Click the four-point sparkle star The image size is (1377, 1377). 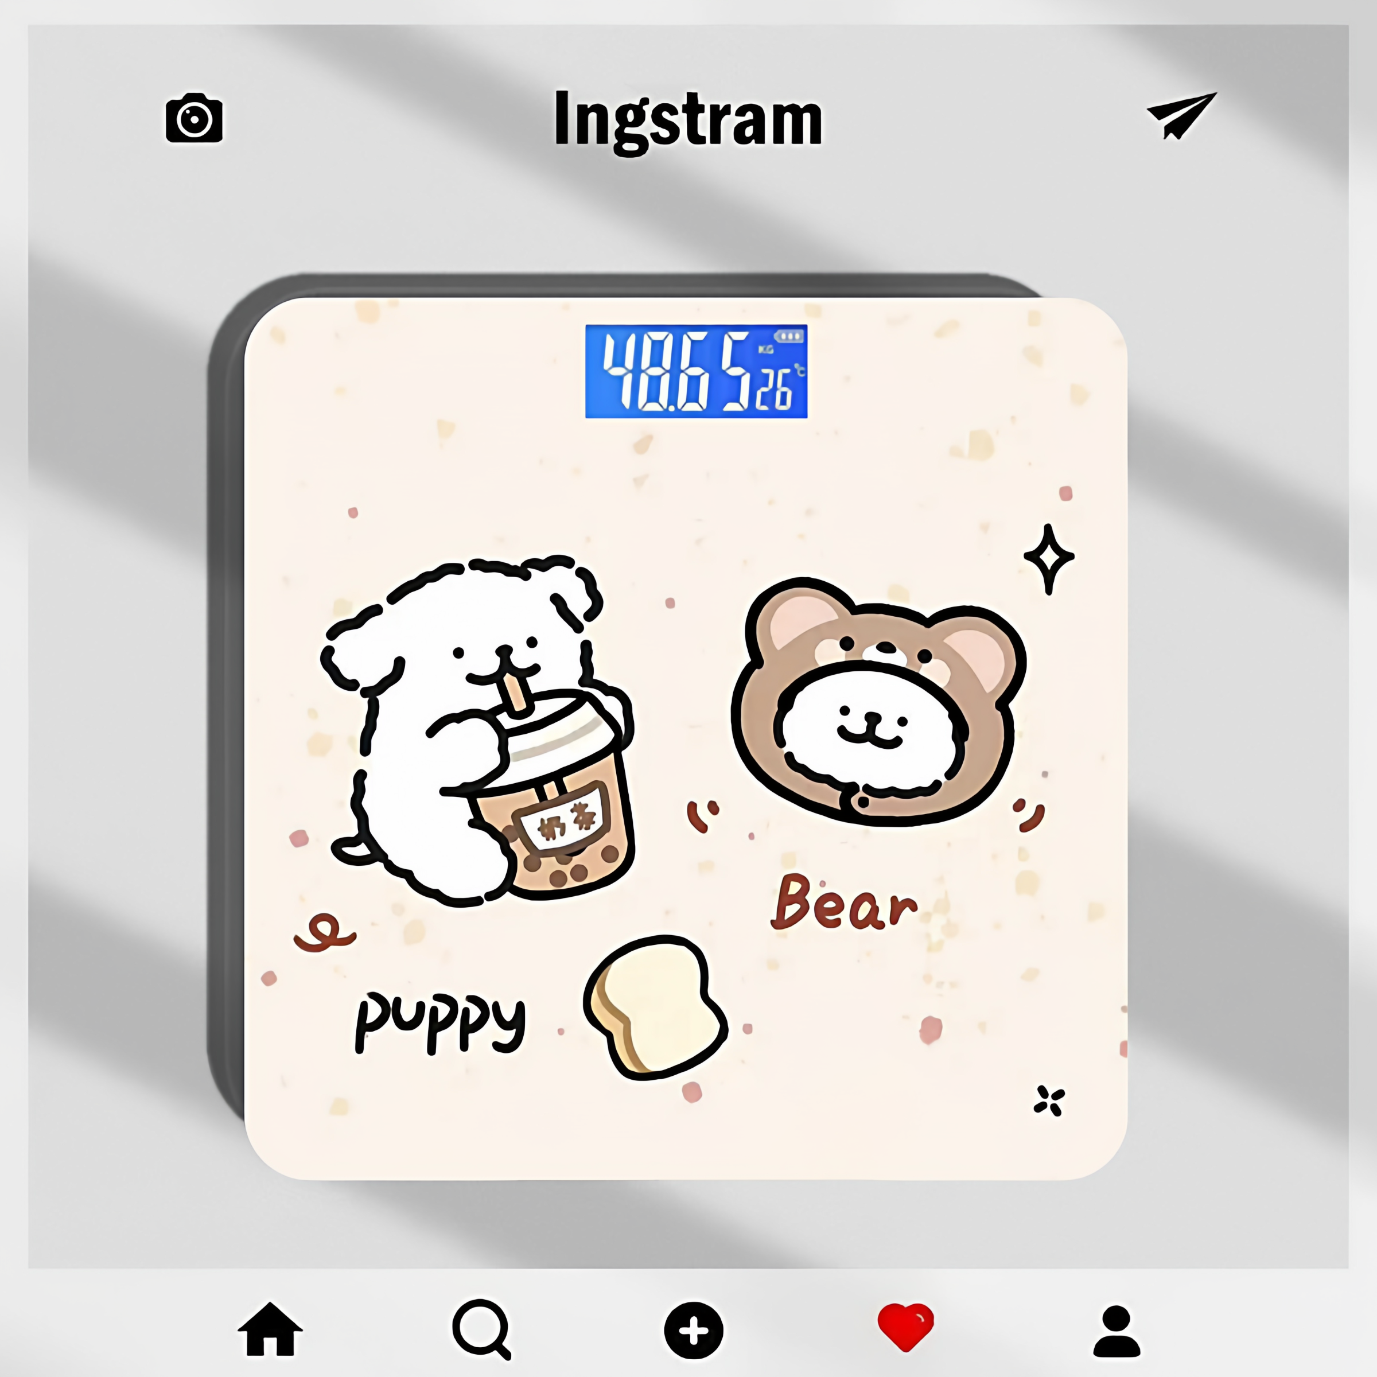tap(1048, 559)
